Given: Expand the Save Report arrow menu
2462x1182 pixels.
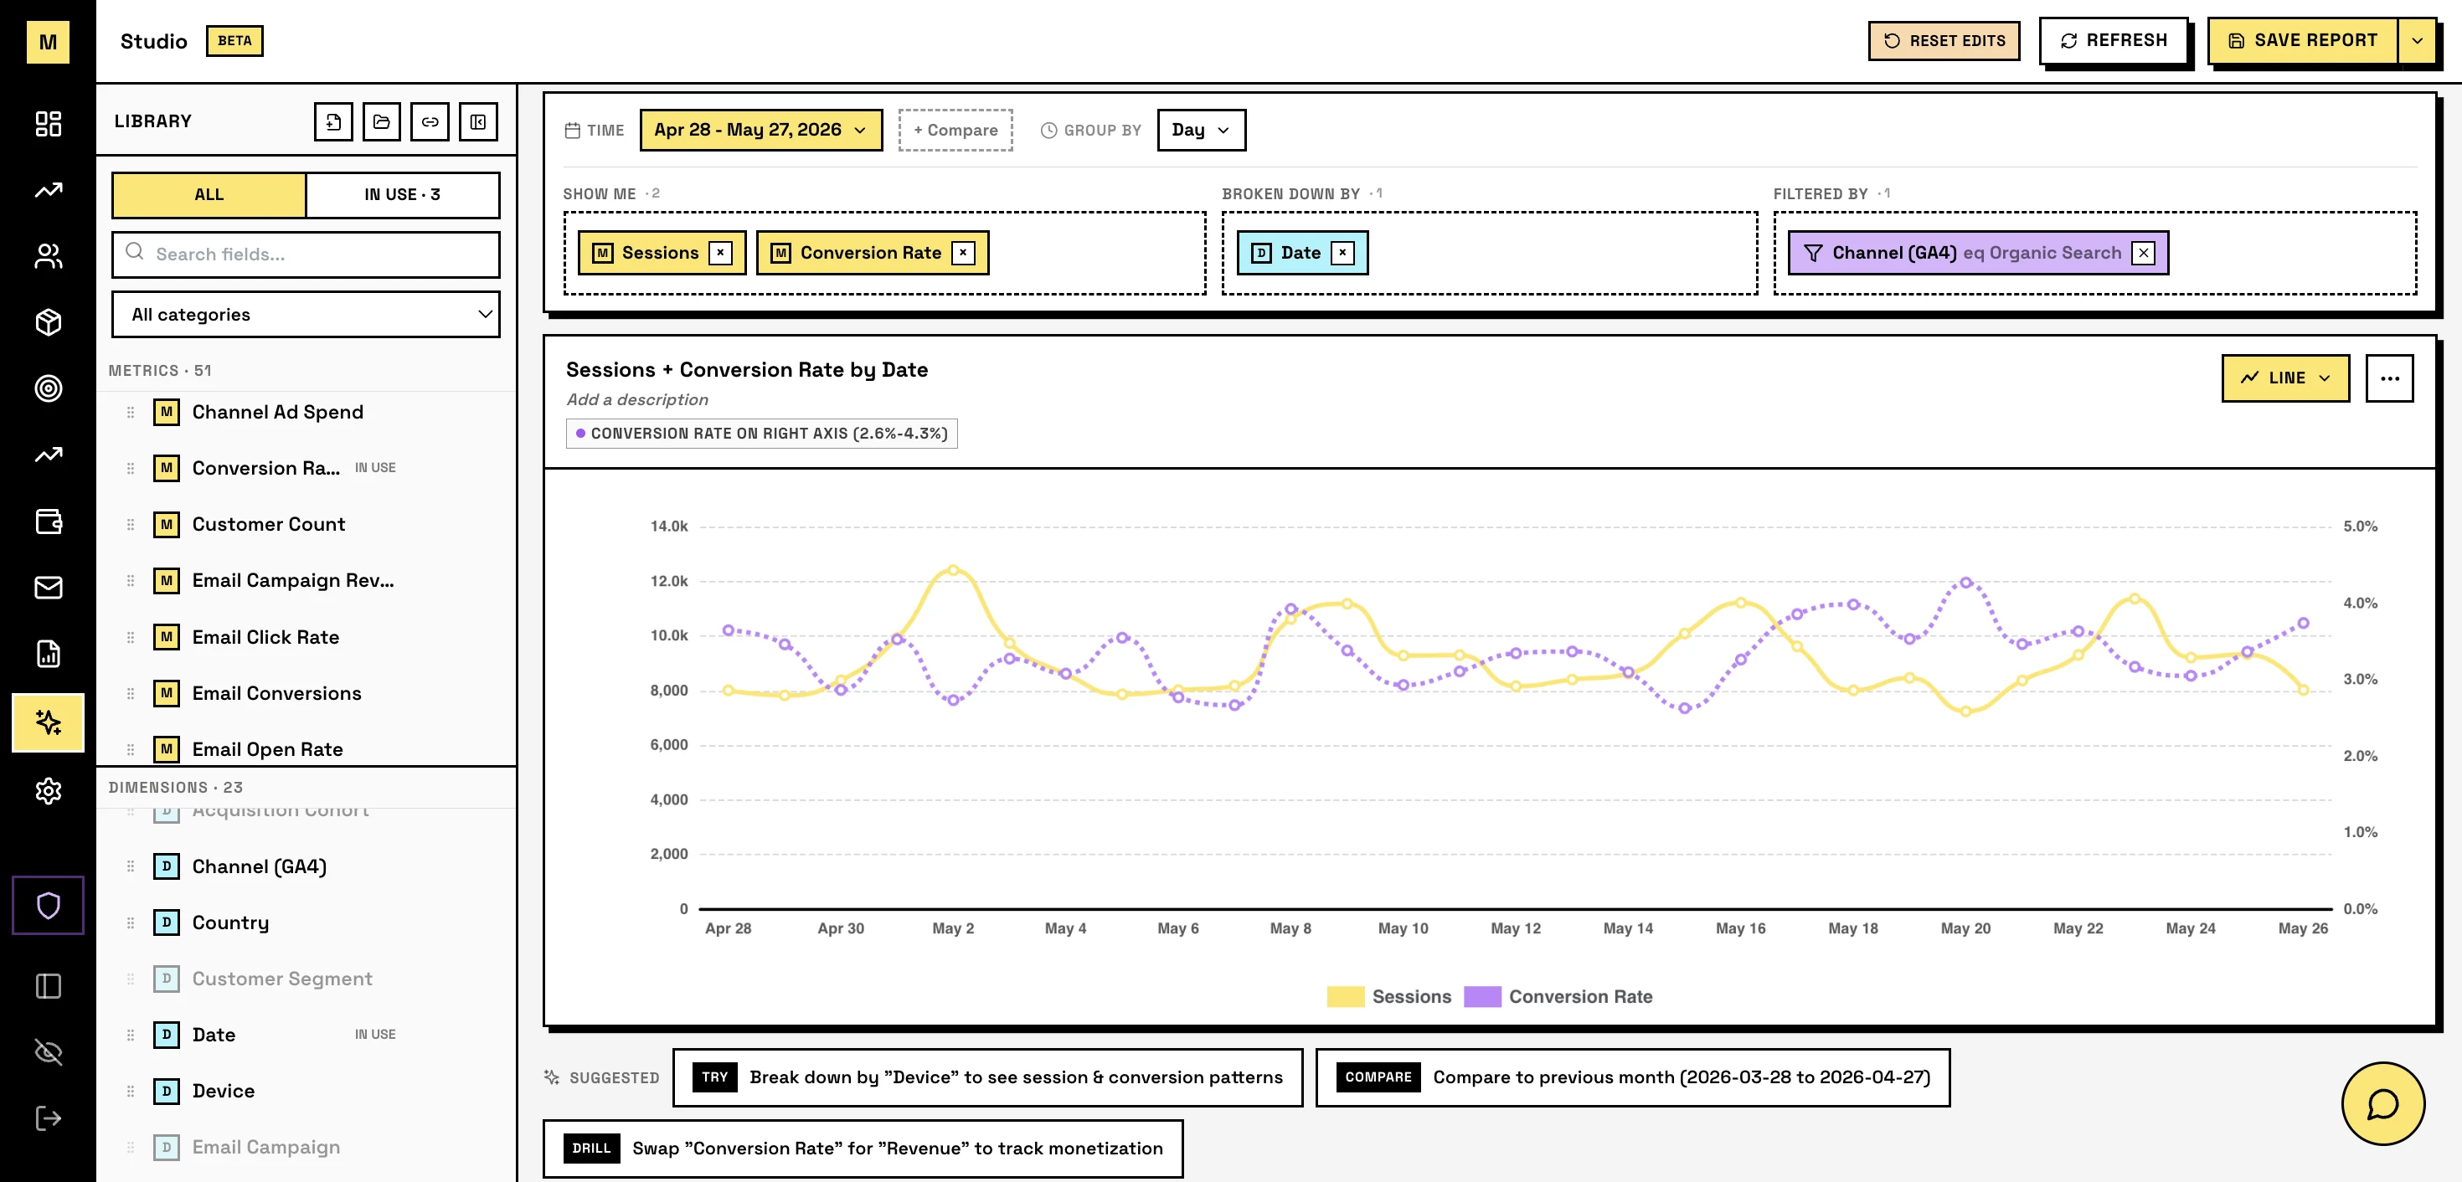Looking at the screenshot, I should coord(2417,41).
